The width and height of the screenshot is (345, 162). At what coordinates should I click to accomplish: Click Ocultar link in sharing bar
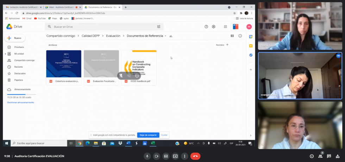pos(164,135)
